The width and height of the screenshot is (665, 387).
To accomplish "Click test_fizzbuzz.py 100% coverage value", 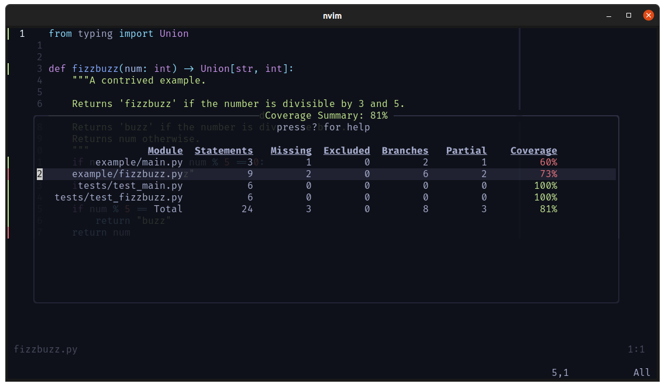I will click(546, 198).
